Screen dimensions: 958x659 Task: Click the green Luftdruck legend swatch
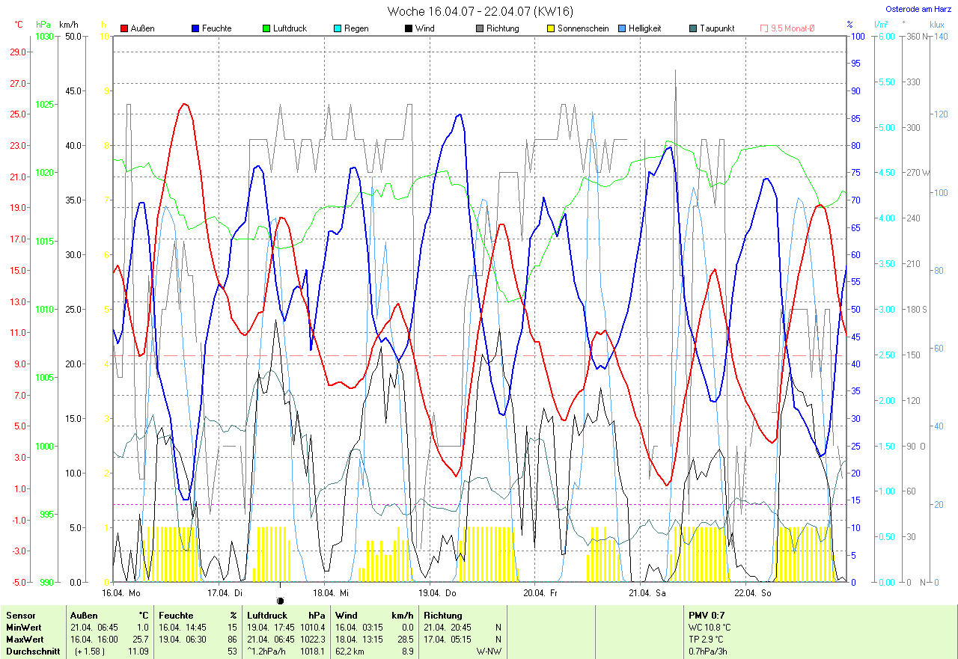coord(266,28)
